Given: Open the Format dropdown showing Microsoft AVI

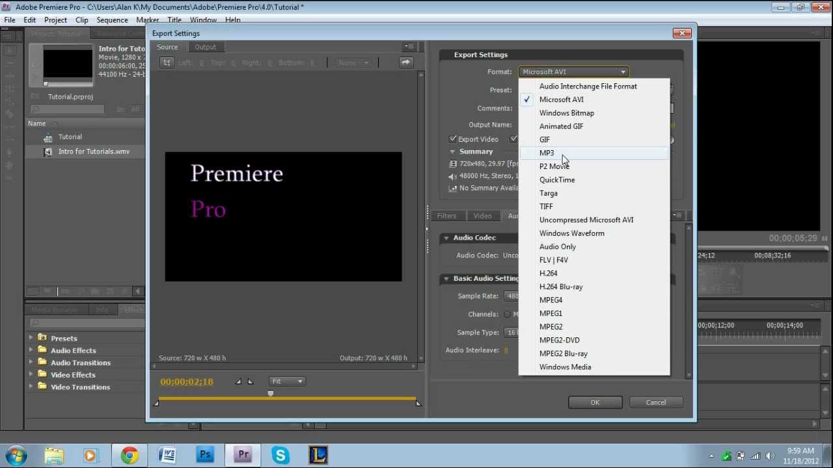Looking at the screenshot, I should (573, 72).
